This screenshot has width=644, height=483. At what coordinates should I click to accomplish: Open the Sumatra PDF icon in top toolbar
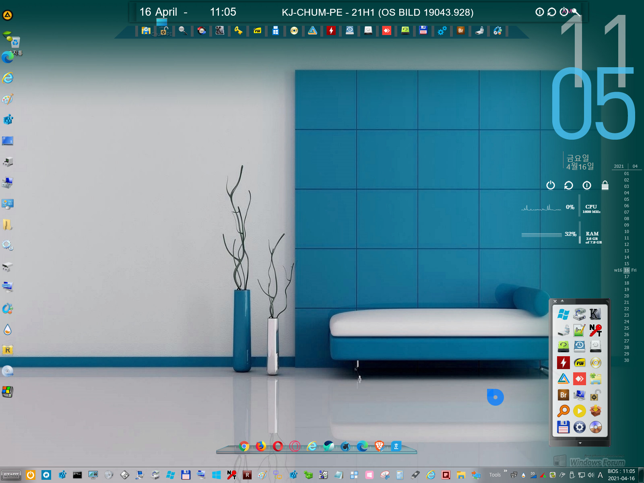258,31
